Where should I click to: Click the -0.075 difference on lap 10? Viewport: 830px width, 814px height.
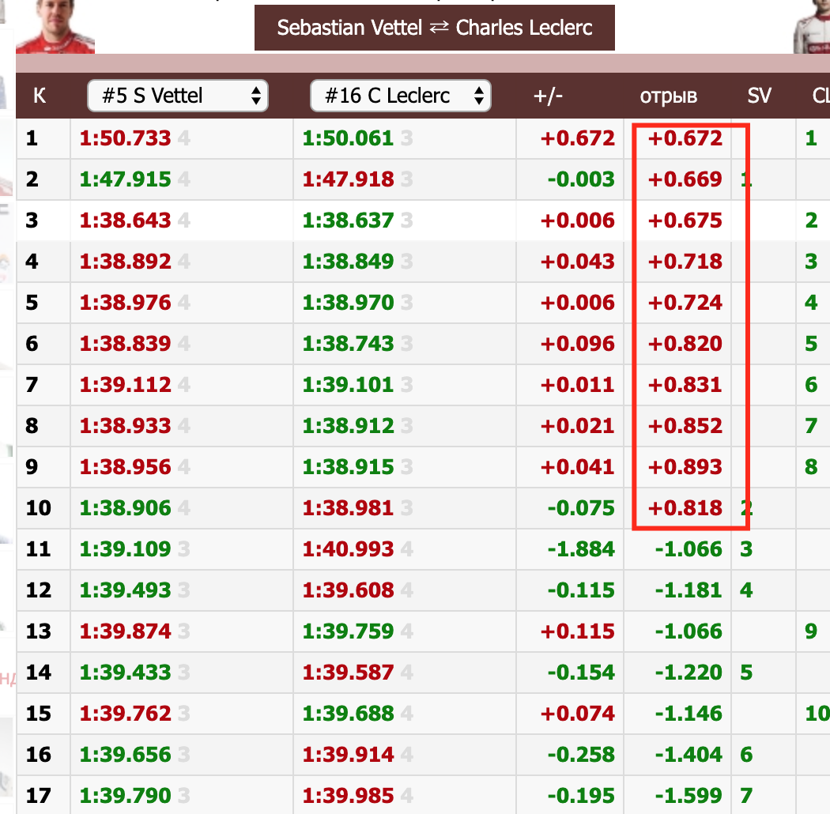581,508
